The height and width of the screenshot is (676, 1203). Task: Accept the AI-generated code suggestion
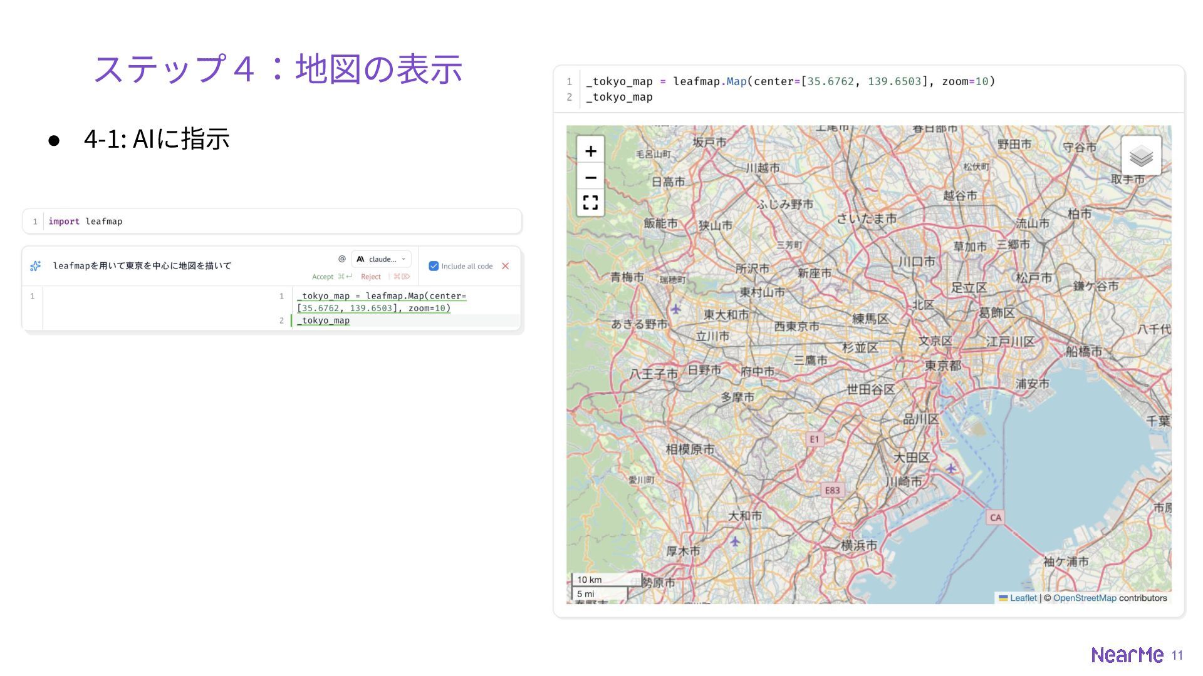[323, 277]
